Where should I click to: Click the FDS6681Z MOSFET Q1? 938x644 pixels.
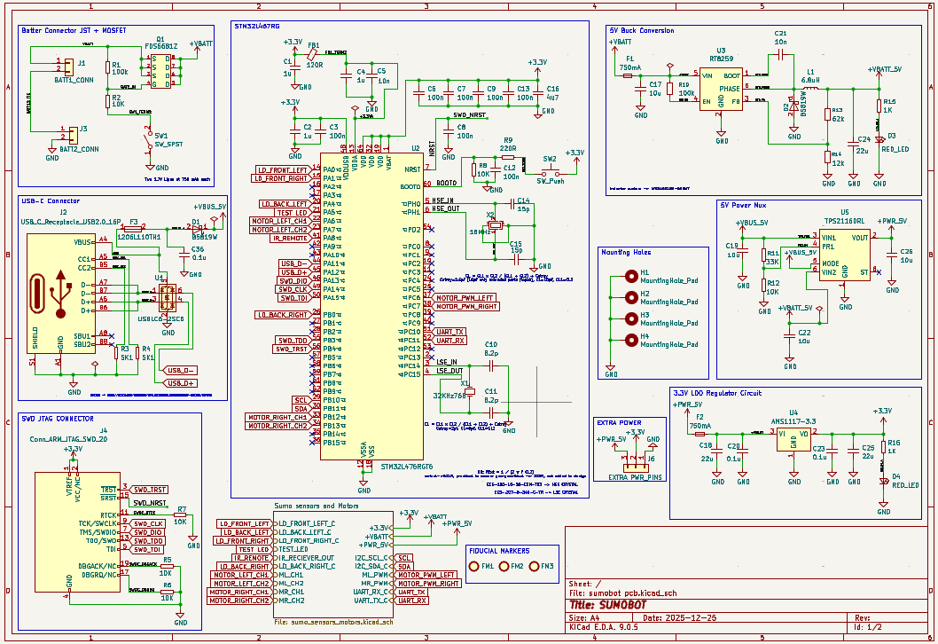point(160,71)
